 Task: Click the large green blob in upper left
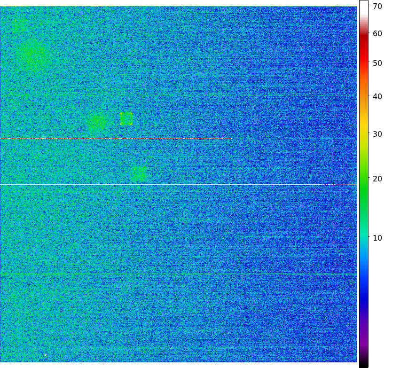click(31, 56)
